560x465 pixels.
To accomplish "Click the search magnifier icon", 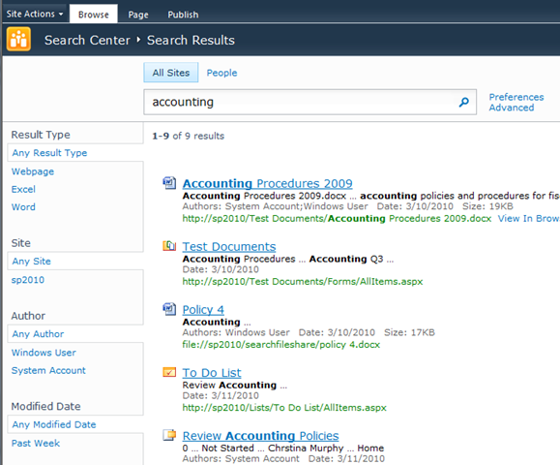I will (463, 103).
